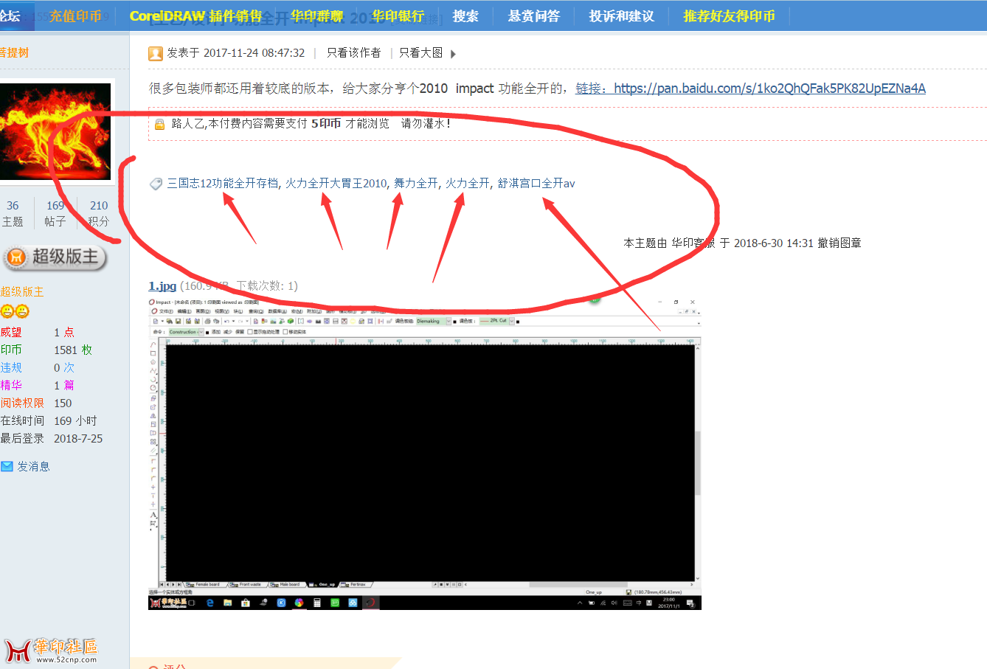Go to the 悬赏问答 section
The width and height of the screenshot is (987, 669).
tap(534, 16)
